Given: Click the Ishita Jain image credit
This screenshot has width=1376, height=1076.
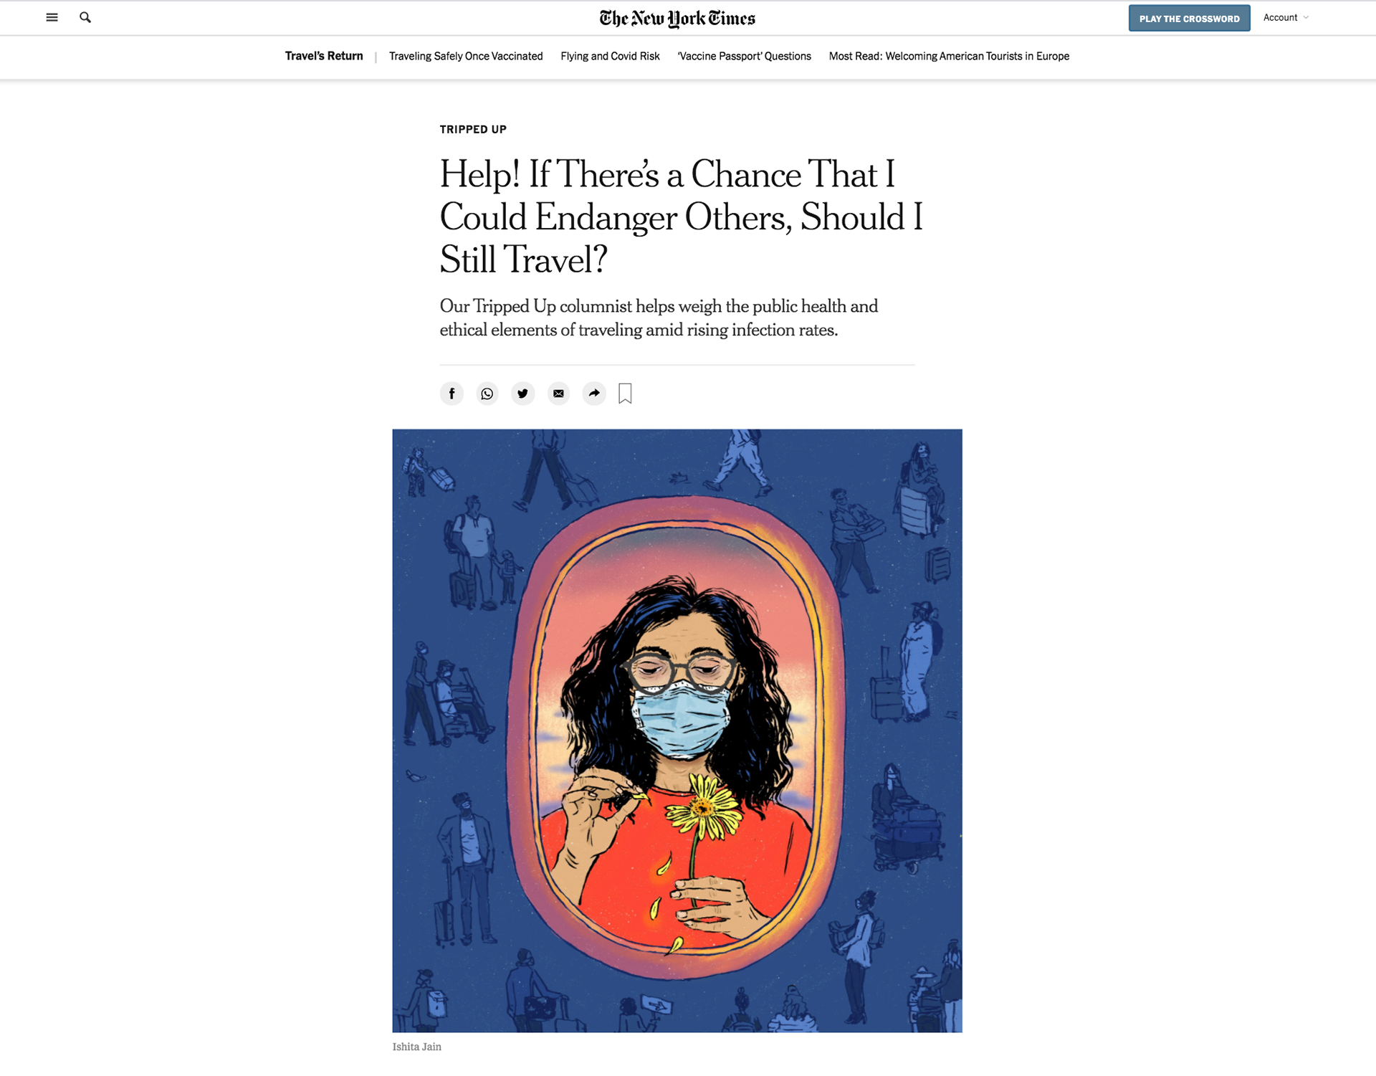Looking at the screenshot, I should (x=417, y=1047).
